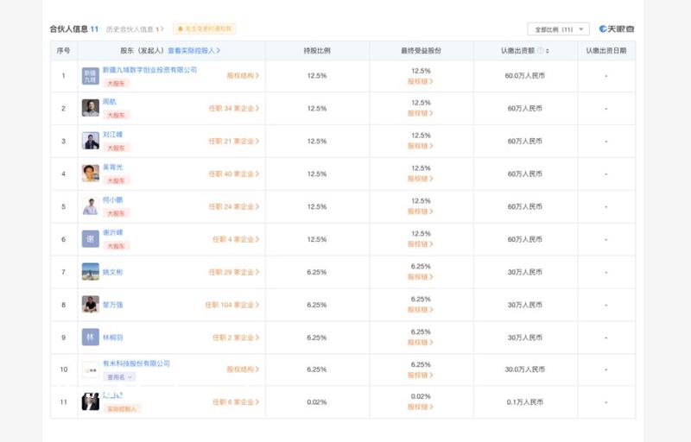Open the 何小鹏 shareholder profile link
This screenshot has width=691, height=442.
(112, 199)
